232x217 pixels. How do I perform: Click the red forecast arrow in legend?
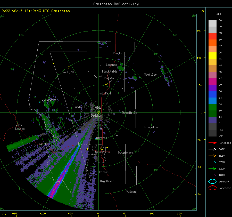[x=212, y=143]
